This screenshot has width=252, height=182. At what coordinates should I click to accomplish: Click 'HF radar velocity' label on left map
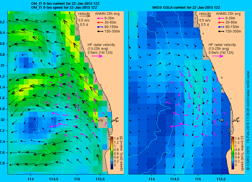(x=101, y=45)
